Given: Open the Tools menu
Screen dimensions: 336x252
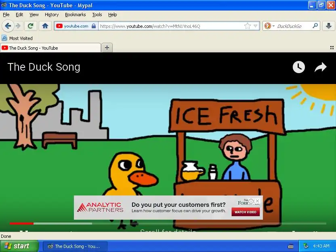Looking at the screenshot, I should [x=97, y=15].
